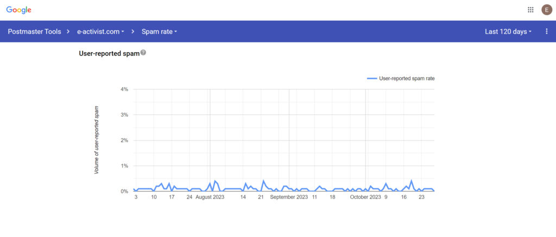Click the breadcrumb chevron after Postmaster Tools

click(x=68, y=31)
